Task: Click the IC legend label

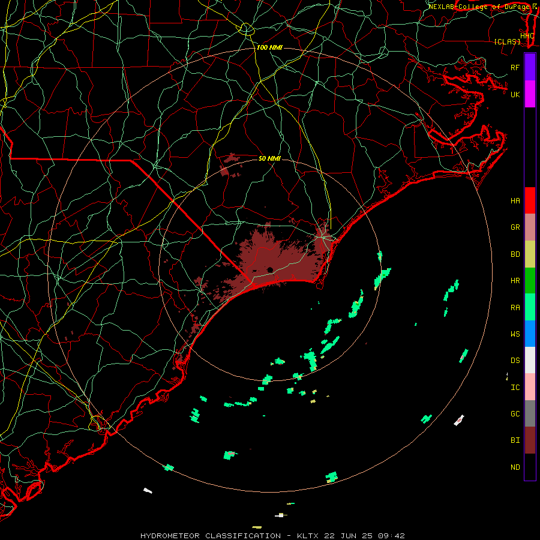Action: (x=515, y=388)
